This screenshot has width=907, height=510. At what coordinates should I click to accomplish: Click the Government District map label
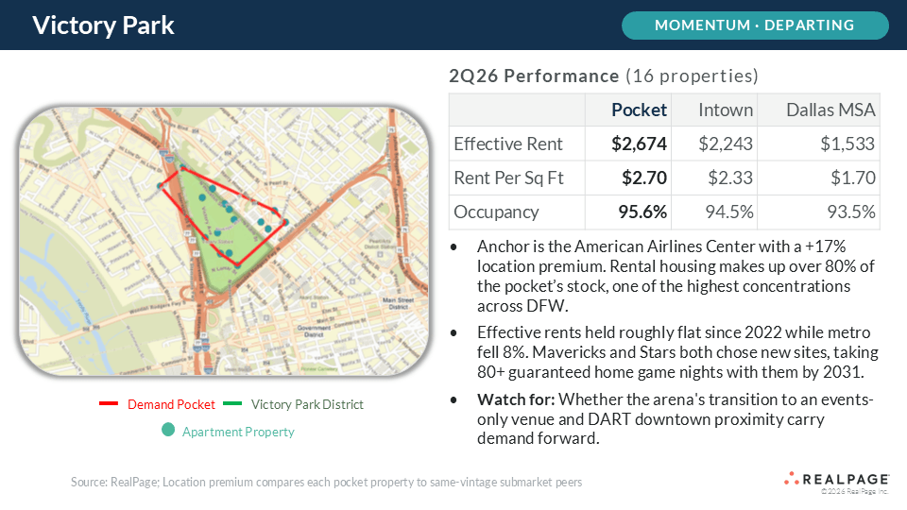314,331
